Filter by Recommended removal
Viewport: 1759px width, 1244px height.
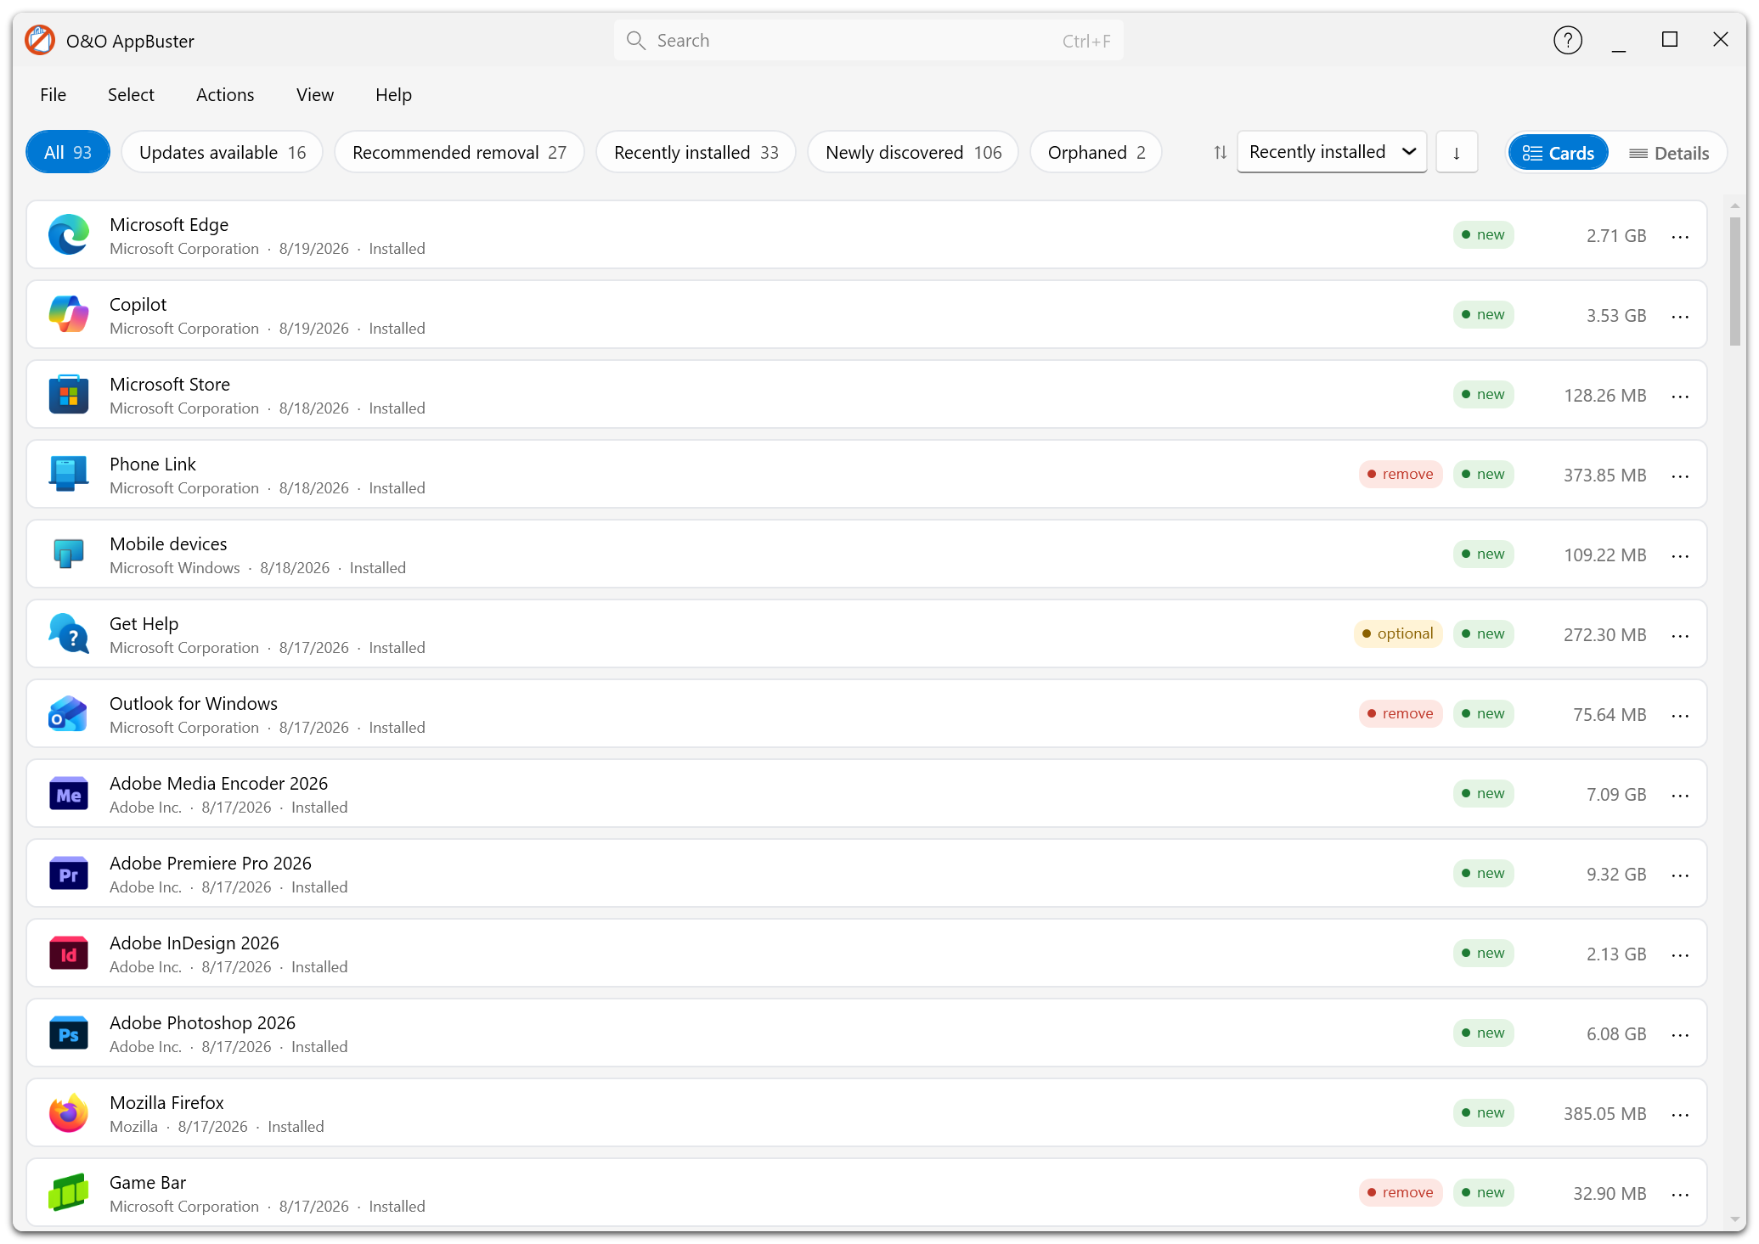coord(459,152)
